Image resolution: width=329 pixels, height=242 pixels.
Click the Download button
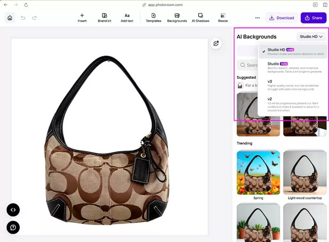click(x=282, y=18)
